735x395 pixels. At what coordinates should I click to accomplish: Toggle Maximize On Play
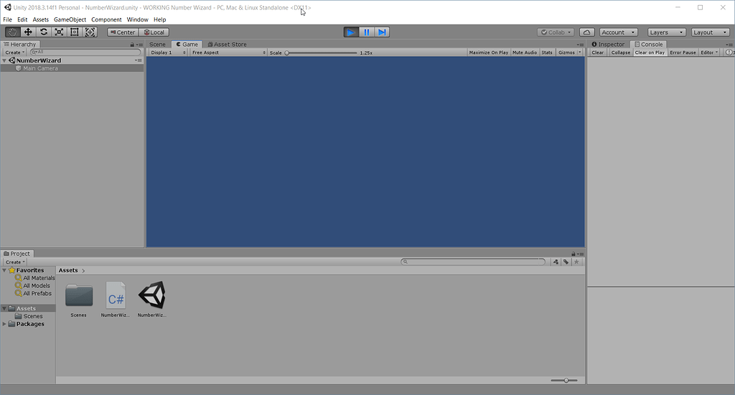[488, 52]
